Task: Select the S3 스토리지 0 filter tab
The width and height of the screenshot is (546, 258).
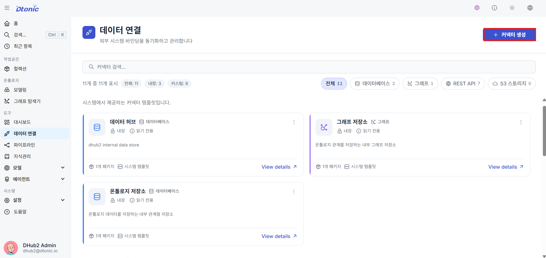Action: pos(512,84)
